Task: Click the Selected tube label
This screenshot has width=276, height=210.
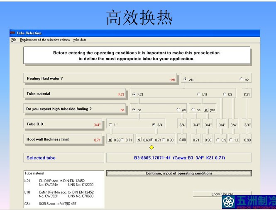Action: click(x=41, y=158)
